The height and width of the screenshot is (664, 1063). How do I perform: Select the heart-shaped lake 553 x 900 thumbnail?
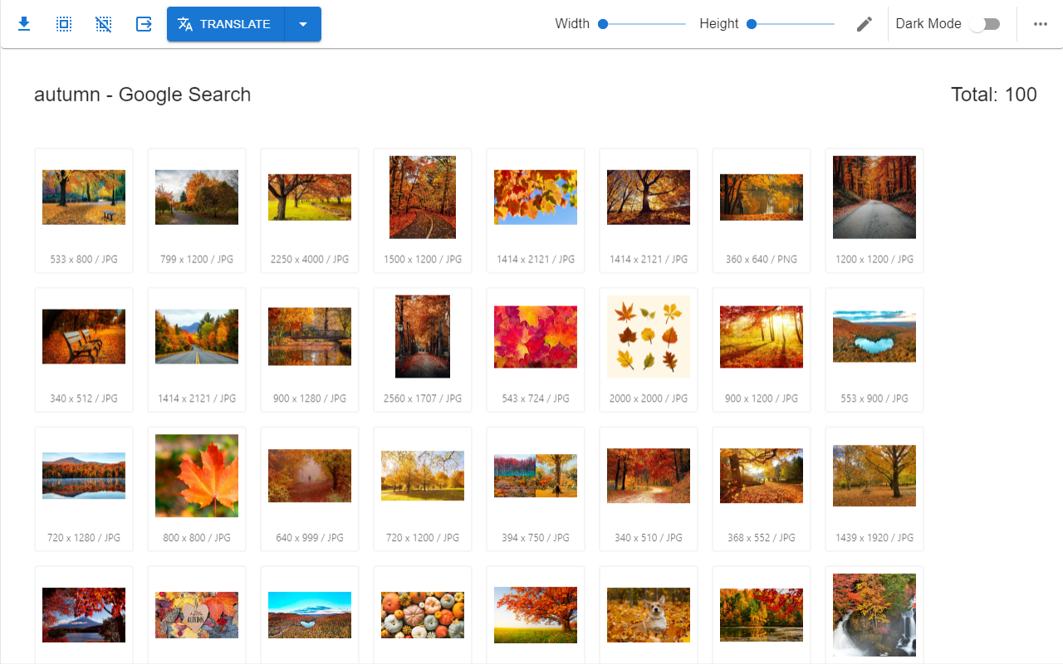(874, 336)
